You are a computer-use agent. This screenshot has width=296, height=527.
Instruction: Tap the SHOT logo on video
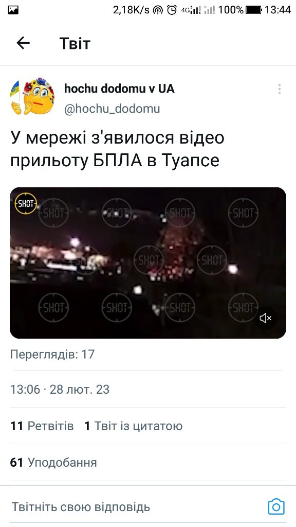pyautogui.click(x=26, y=203)
